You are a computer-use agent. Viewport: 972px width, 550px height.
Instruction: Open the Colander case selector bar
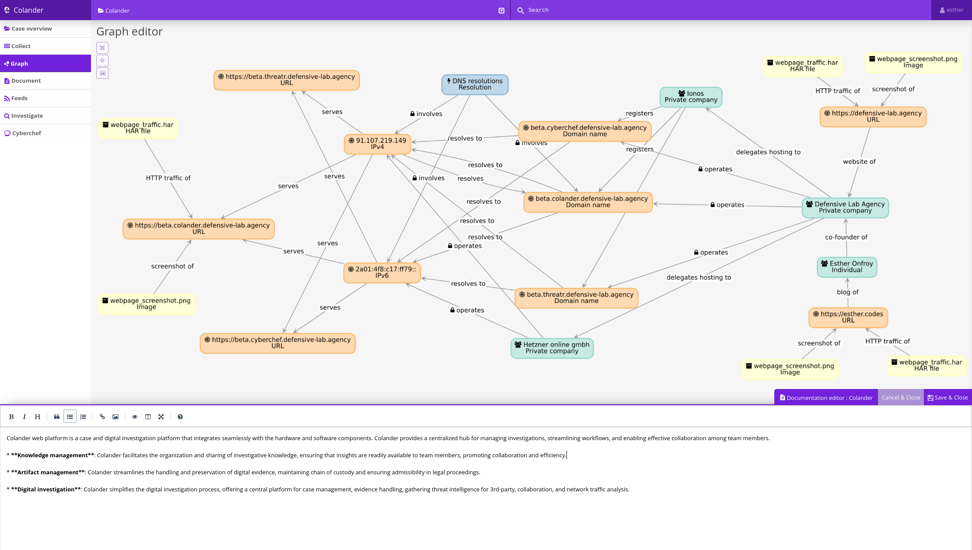[297, 11]
